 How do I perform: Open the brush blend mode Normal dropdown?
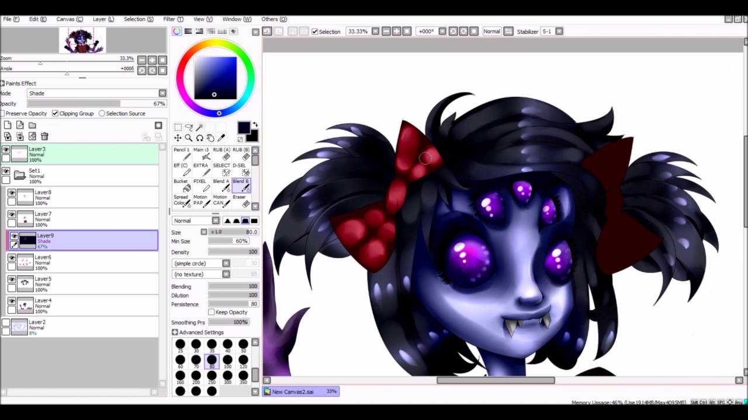(x=196, y=220)
